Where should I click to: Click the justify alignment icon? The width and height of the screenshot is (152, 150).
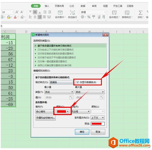44,17
